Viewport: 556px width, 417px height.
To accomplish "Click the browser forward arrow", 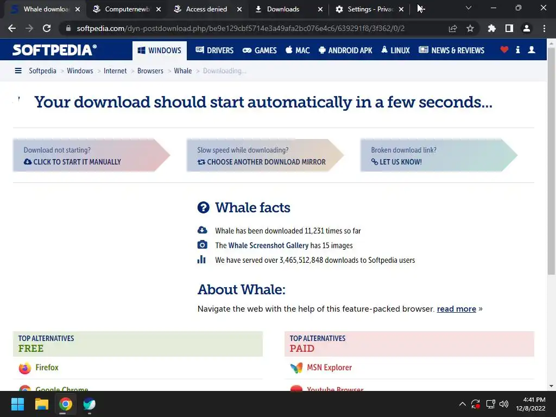I will coord(29,28).
